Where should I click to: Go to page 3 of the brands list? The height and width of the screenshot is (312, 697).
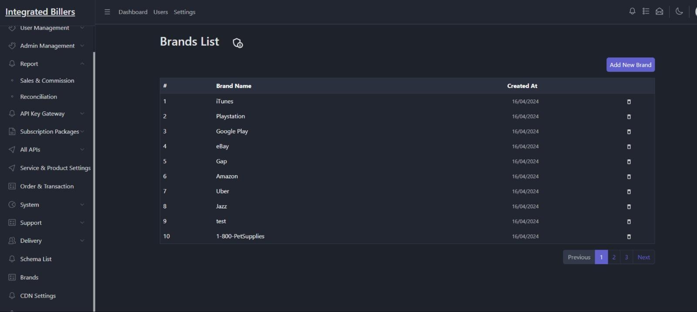click(x=626, y=257)
